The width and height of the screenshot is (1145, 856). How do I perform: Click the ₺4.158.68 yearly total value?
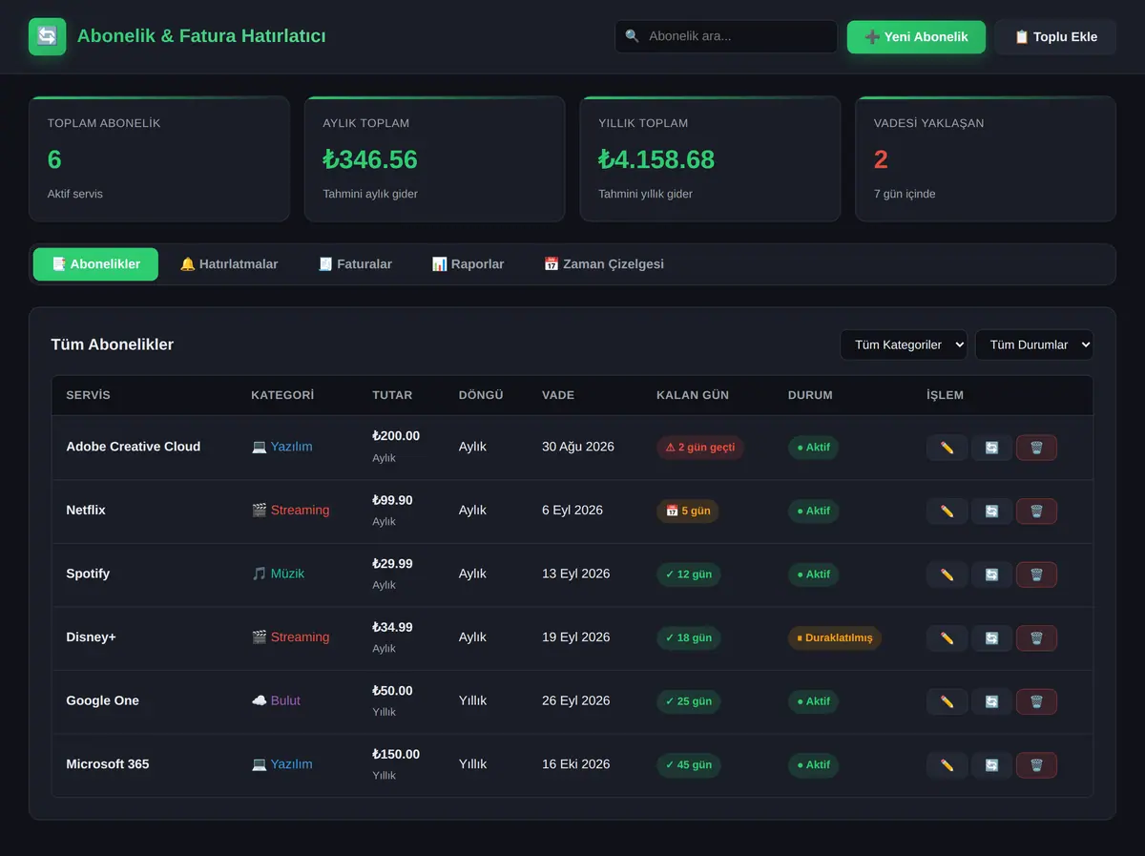656,159
